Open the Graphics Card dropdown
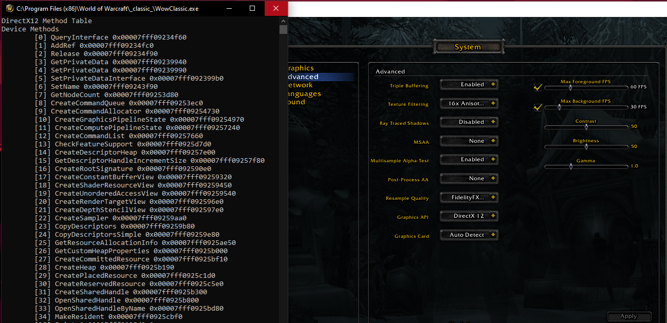This screenshot has width=667, height=323. tap(468, 235)
